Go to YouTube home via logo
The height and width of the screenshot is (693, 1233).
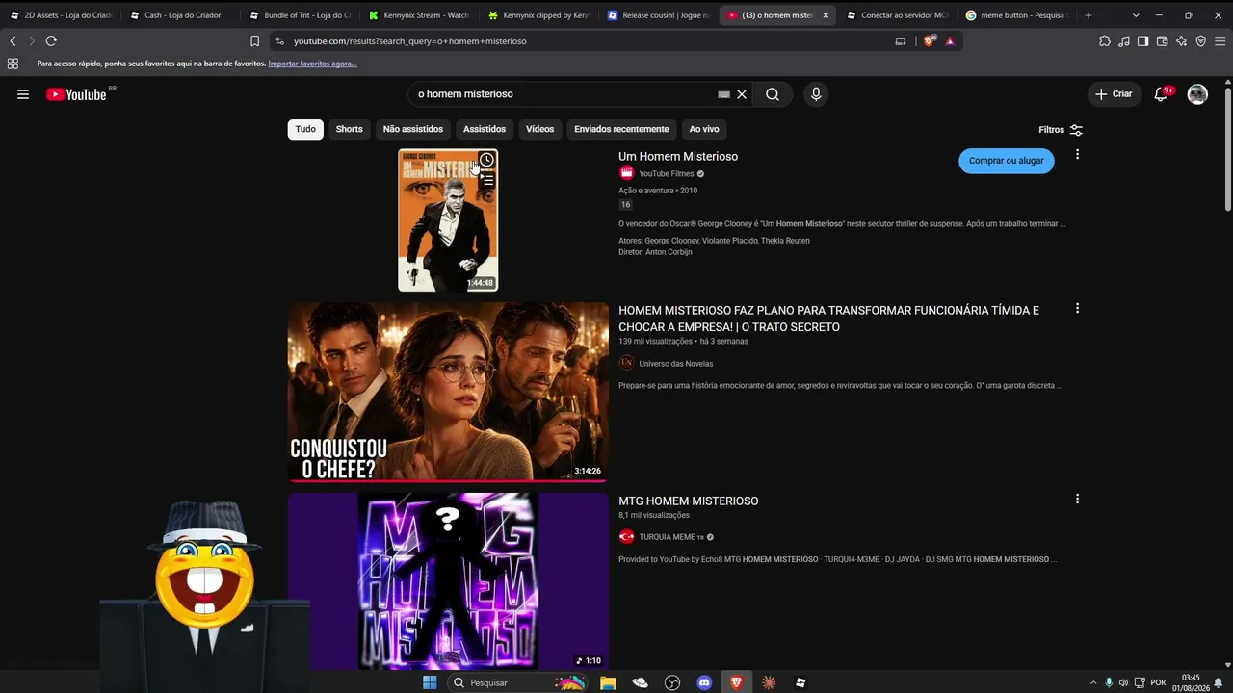(76, 94)
